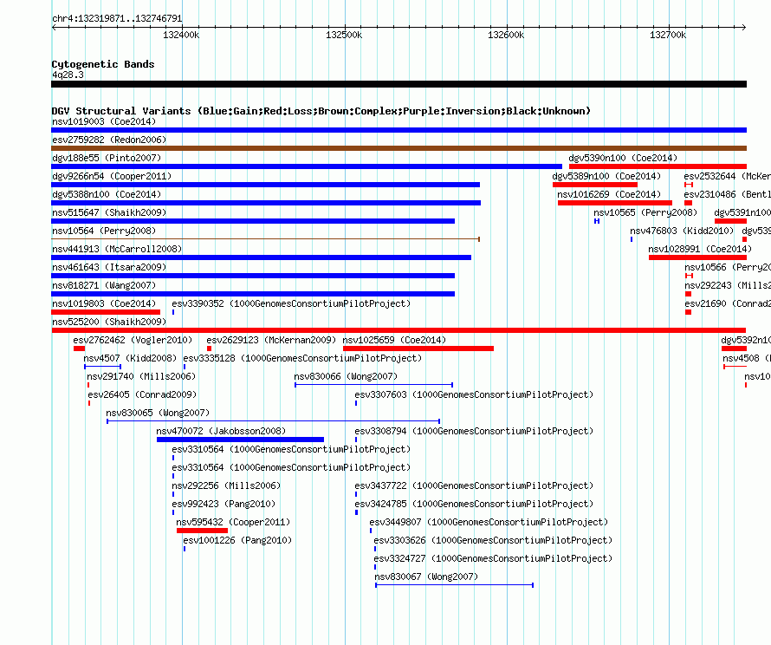Click the long red nsv525200 loss bar
The width and height of the screenshot is (771, 645).
398,330
